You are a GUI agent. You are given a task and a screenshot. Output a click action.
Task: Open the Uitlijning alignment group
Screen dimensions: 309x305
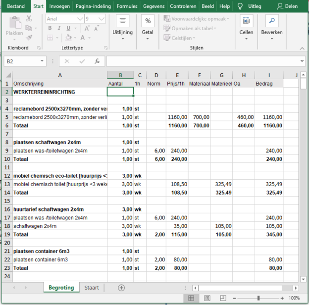pos(123,21)
